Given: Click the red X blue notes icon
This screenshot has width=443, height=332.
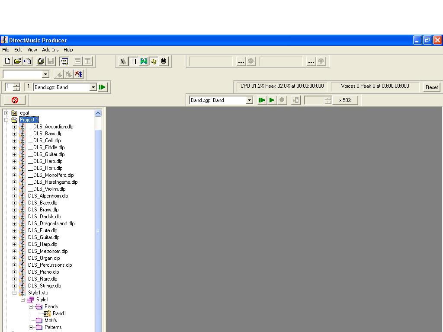Looking at the screenshot, I should [78, 74].
